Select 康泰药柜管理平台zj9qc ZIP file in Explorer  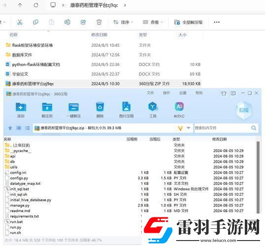(103, 84)
